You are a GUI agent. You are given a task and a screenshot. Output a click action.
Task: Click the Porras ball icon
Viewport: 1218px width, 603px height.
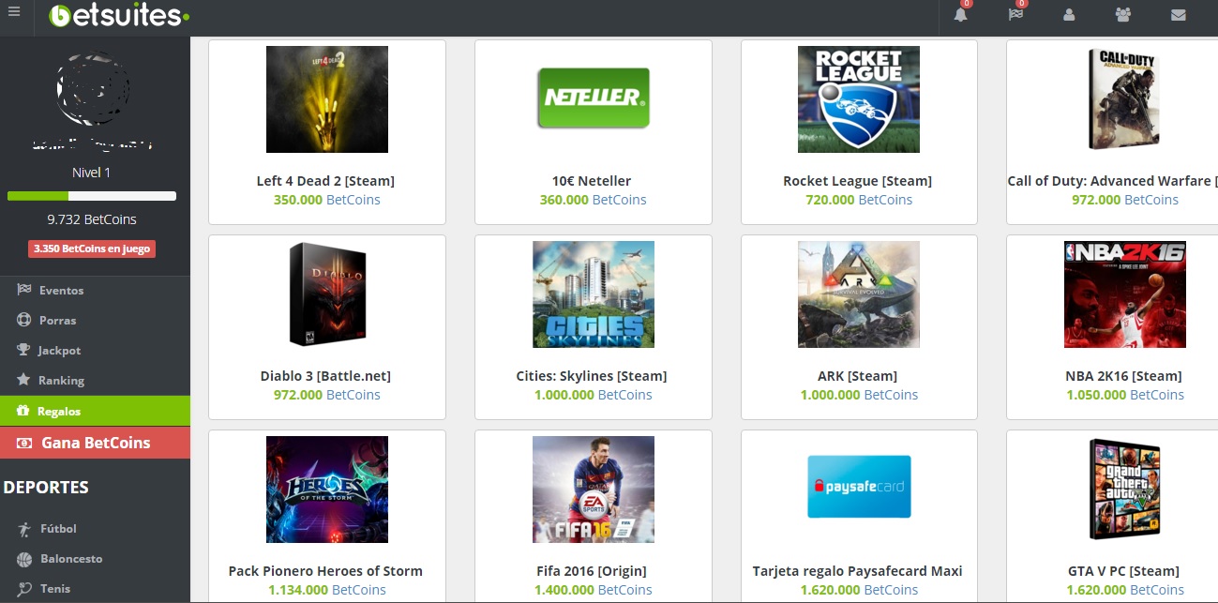(23, 320)
